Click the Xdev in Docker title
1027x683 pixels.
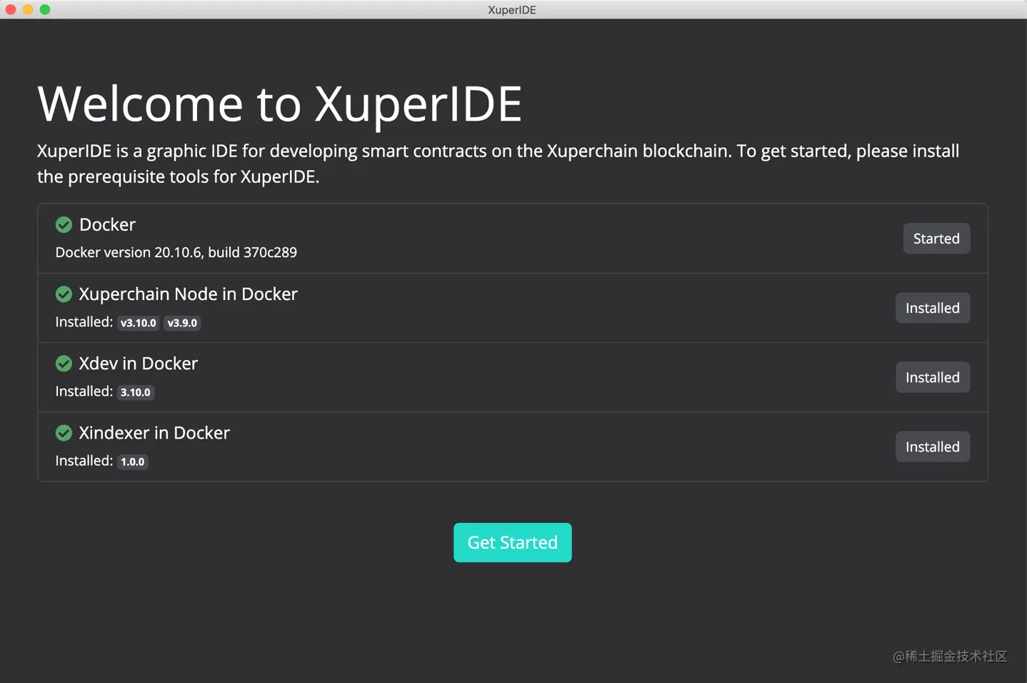click(x=139, y=363)
